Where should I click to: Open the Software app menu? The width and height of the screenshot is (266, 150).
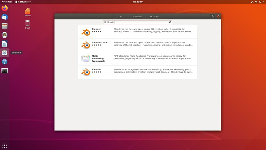[x=23, y=2]
